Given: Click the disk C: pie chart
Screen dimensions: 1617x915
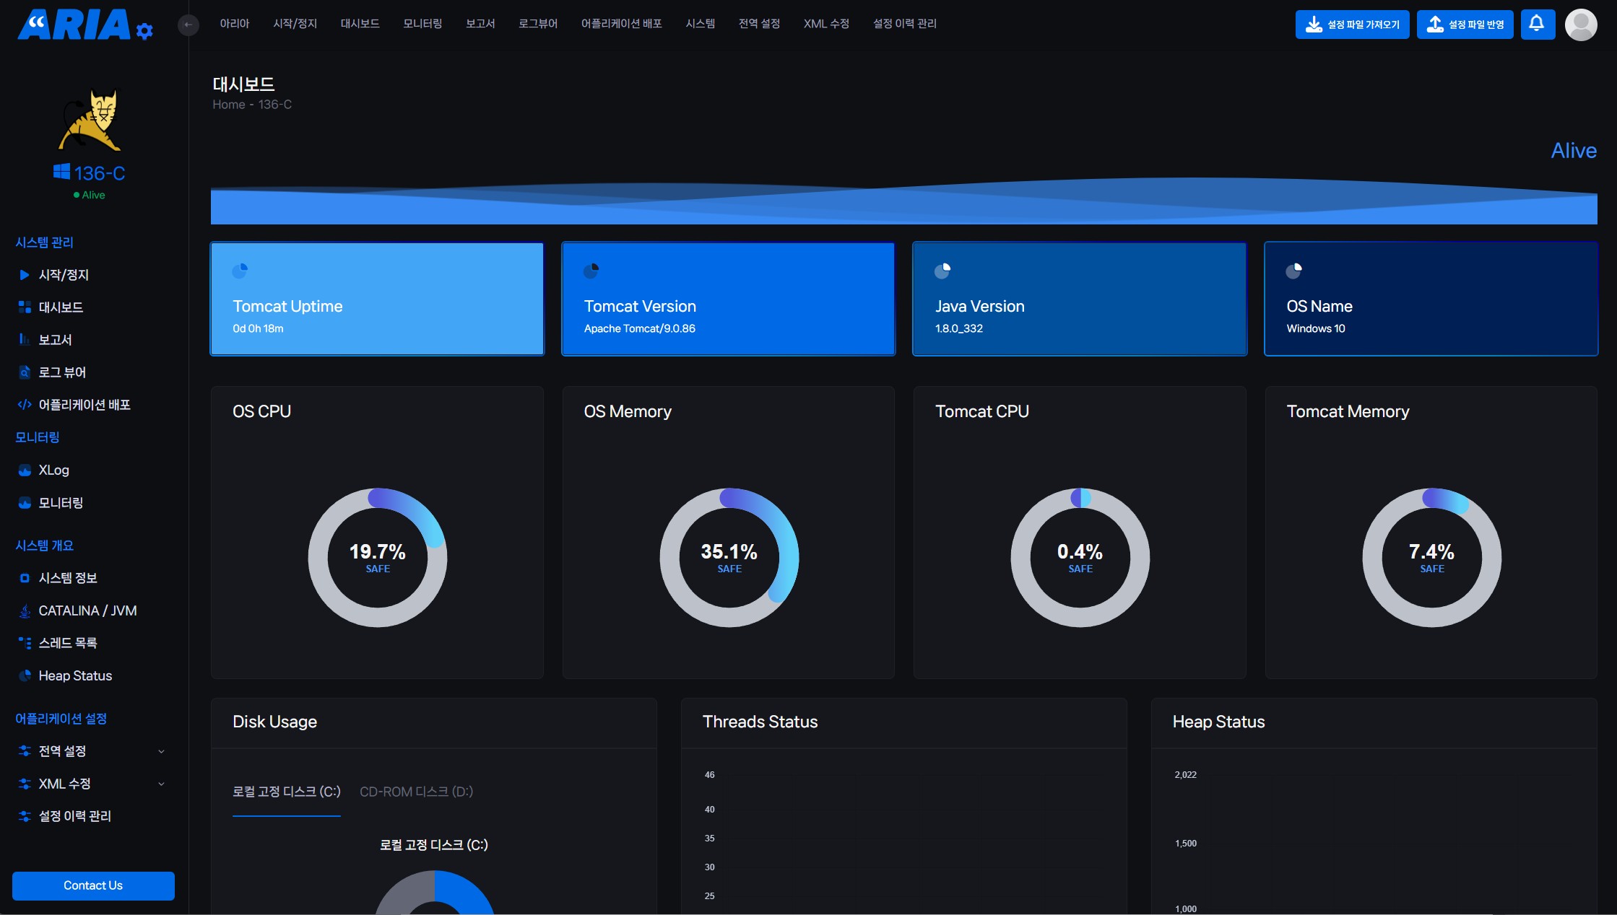Looking at the screenshot, I should click(434, 893).
